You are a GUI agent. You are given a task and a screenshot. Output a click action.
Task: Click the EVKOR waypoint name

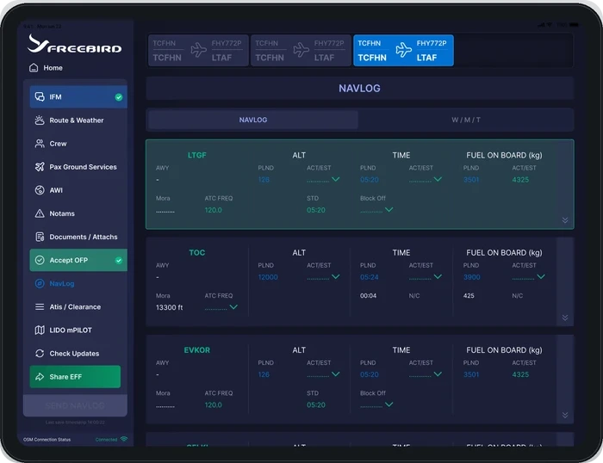pos(197,350)
